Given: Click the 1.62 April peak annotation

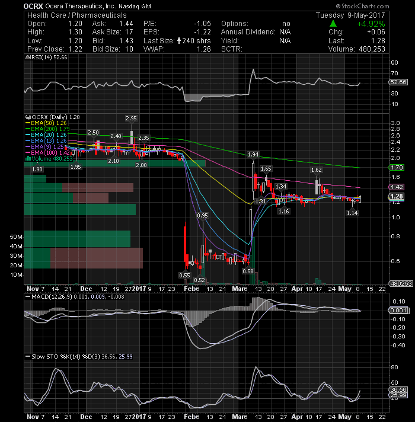Looking at the screenshot, I should 316,170.
